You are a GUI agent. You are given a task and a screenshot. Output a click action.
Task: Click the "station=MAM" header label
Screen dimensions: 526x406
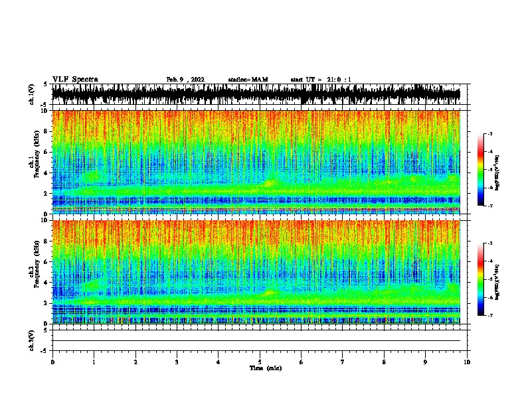(x=248, y=80)
